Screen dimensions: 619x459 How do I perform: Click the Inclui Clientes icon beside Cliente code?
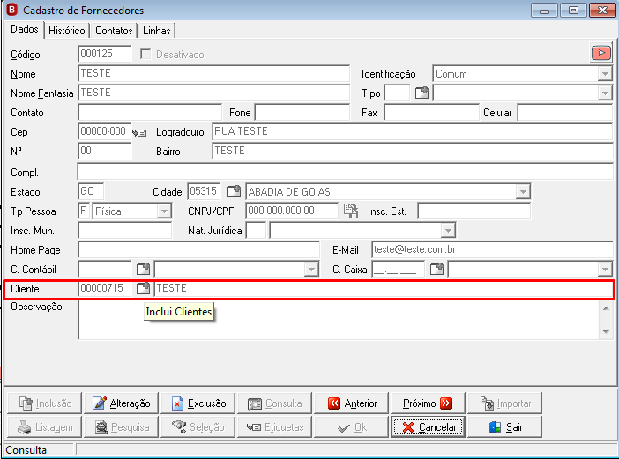coord(144,288)
